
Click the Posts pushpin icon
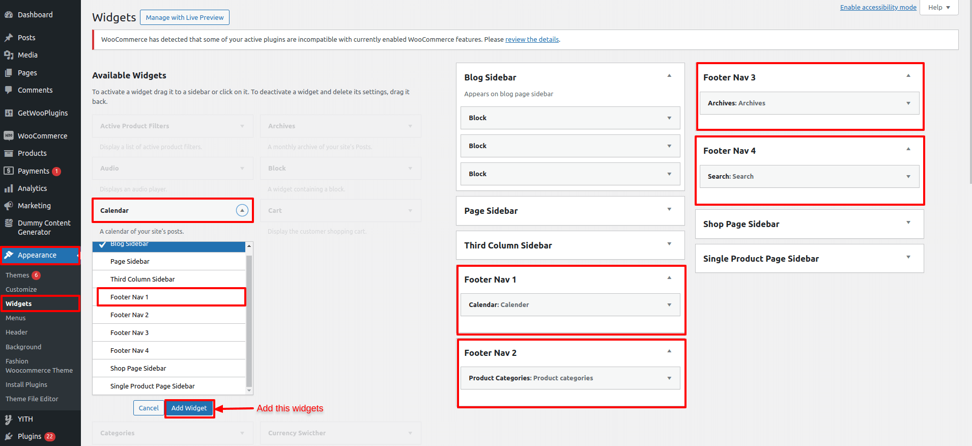point(9,38)
